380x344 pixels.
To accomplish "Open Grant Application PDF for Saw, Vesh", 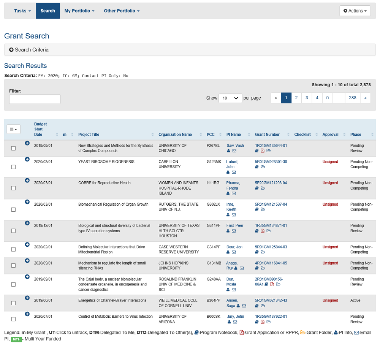I will point(263,151).
